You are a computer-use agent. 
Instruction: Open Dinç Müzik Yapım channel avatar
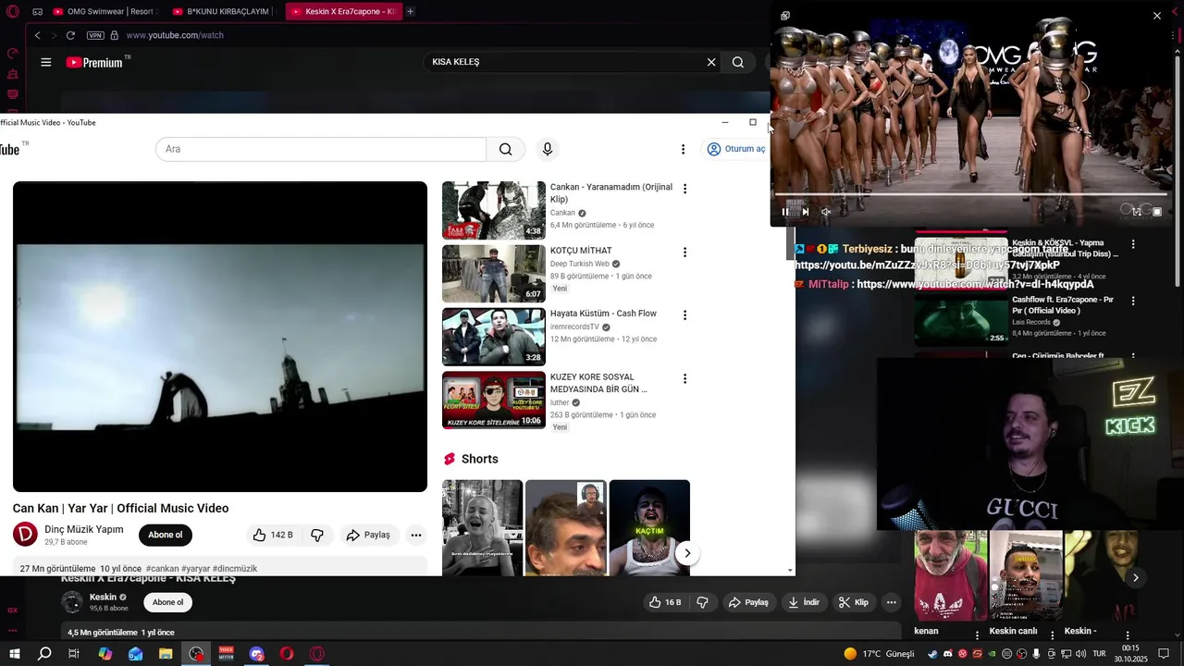click(x=25, y=535)
